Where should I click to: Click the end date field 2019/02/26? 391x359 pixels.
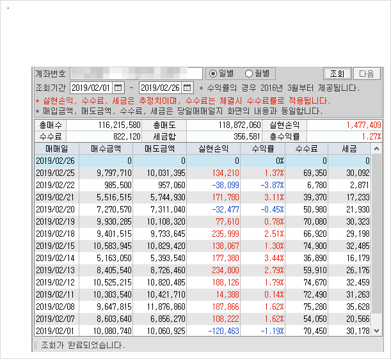point(161,88)
